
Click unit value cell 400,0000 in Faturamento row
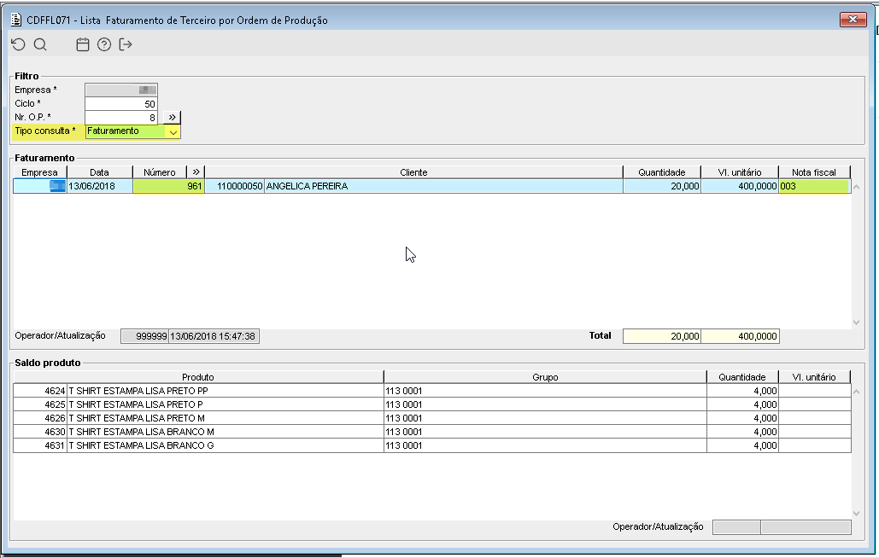[x=740, y=186]
